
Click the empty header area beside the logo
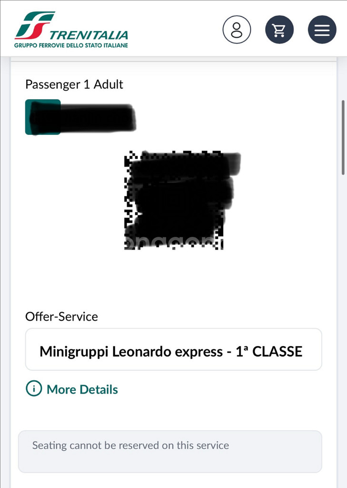[176, 30]
